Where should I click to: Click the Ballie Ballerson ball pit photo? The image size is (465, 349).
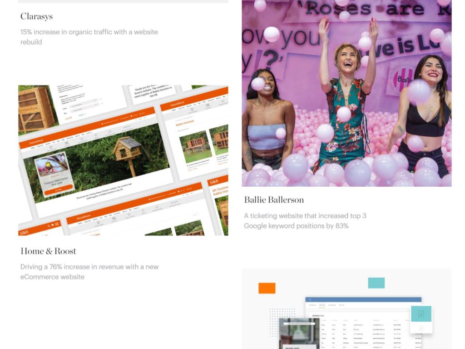[x=346, y=93]
